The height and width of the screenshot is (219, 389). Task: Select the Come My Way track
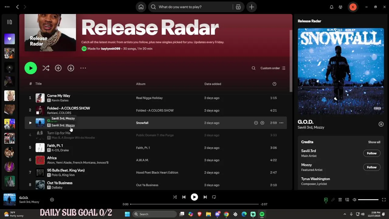click(x=59, y=96)
